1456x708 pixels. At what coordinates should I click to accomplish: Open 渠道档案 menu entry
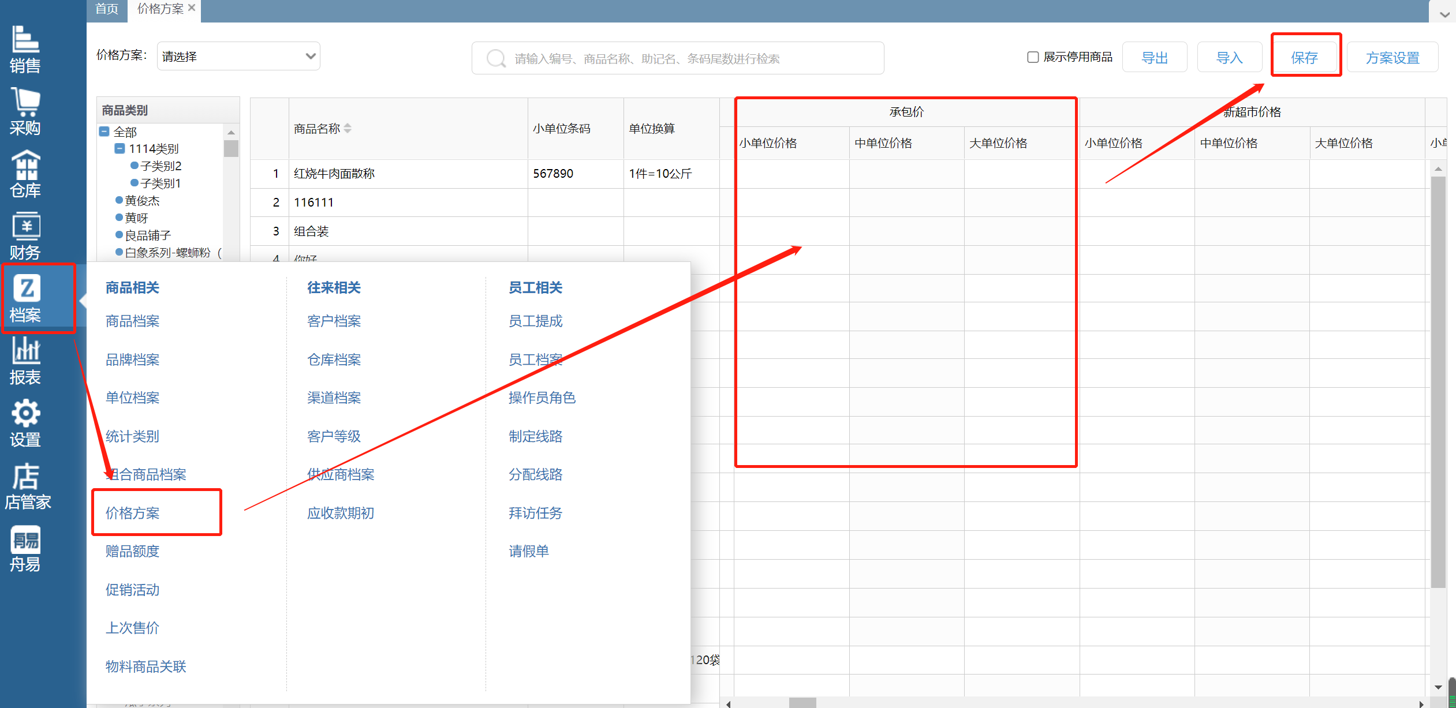pos(334,398)
